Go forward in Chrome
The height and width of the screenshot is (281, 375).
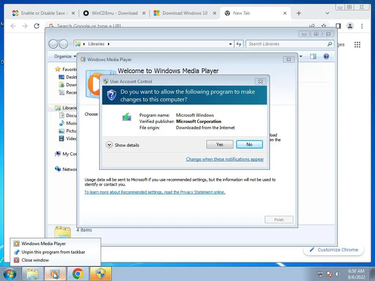coord(25,26)
